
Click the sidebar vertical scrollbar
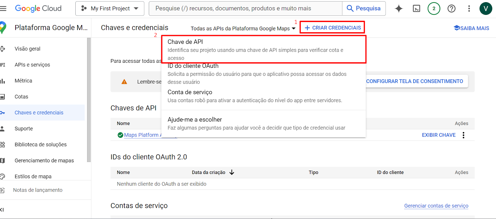click(x=89, y=100)
